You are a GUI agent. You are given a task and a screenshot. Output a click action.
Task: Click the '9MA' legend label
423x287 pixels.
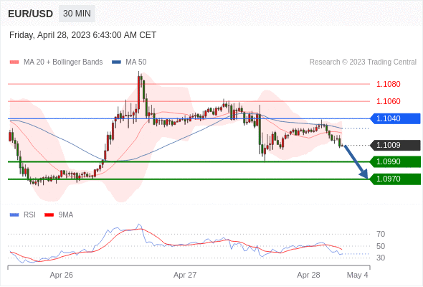66,215
